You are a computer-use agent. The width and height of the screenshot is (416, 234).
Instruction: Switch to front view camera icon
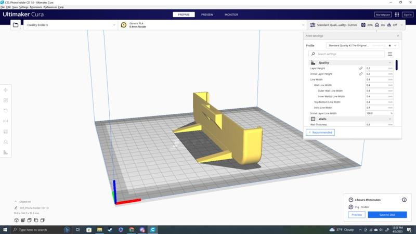(23, 220)
